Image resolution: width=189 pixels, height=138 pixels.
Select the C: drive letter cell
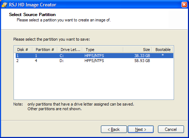pyautogui.click(x=61, y=56)
